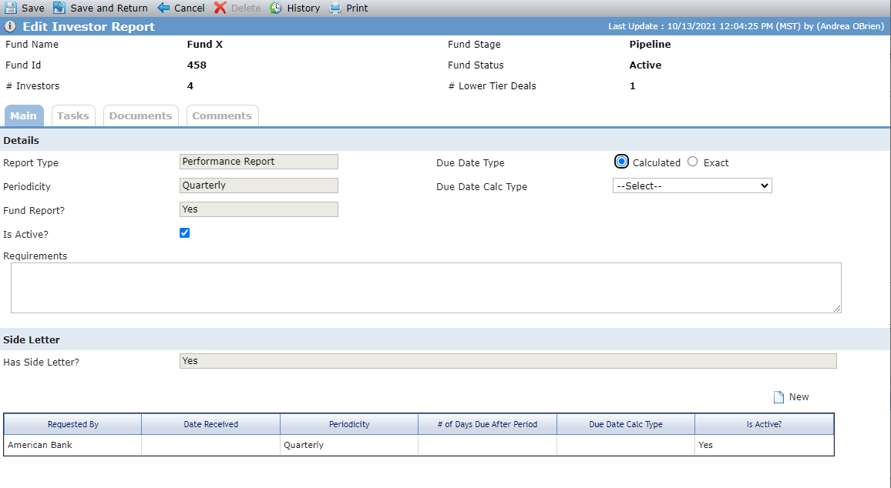Click the blue Cancel arrow icon

[x=163, y=8]
